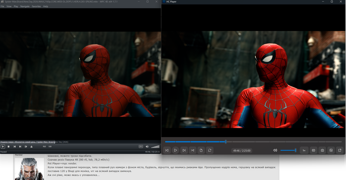Click the HC Player seek progress bar

click(253, 142)
